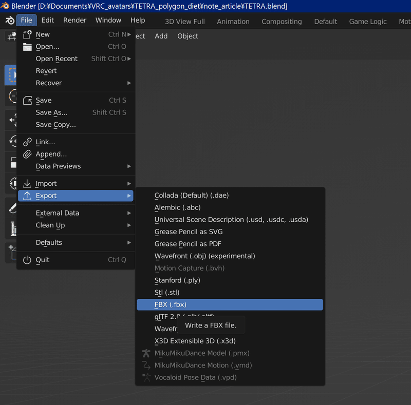Click the chain Link icon

coord(27,142)
